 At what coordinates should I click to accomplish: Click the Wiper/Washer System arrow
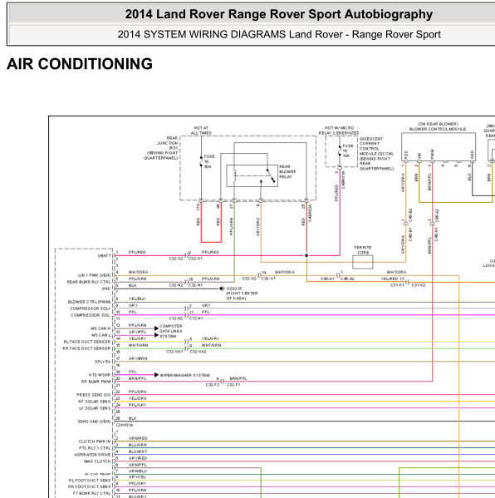click(x=156, y=375)
